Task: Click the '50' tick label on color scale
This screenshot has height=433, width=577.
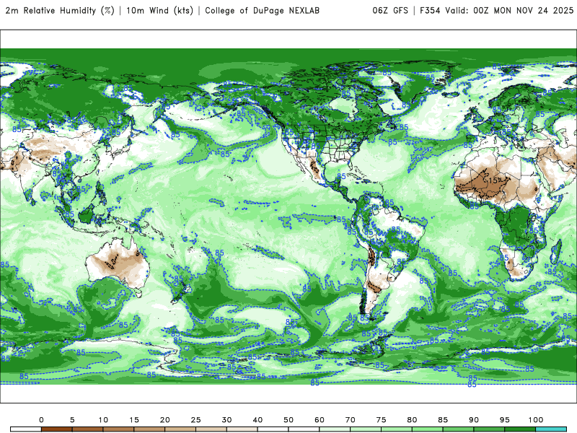Action: tap(288, 420)
